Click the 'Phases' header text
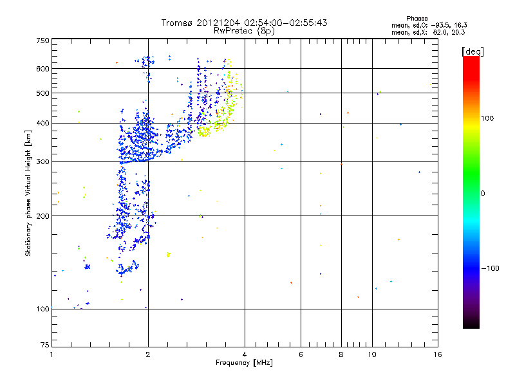This screenshot has width=515, height=386. [417, 19]
